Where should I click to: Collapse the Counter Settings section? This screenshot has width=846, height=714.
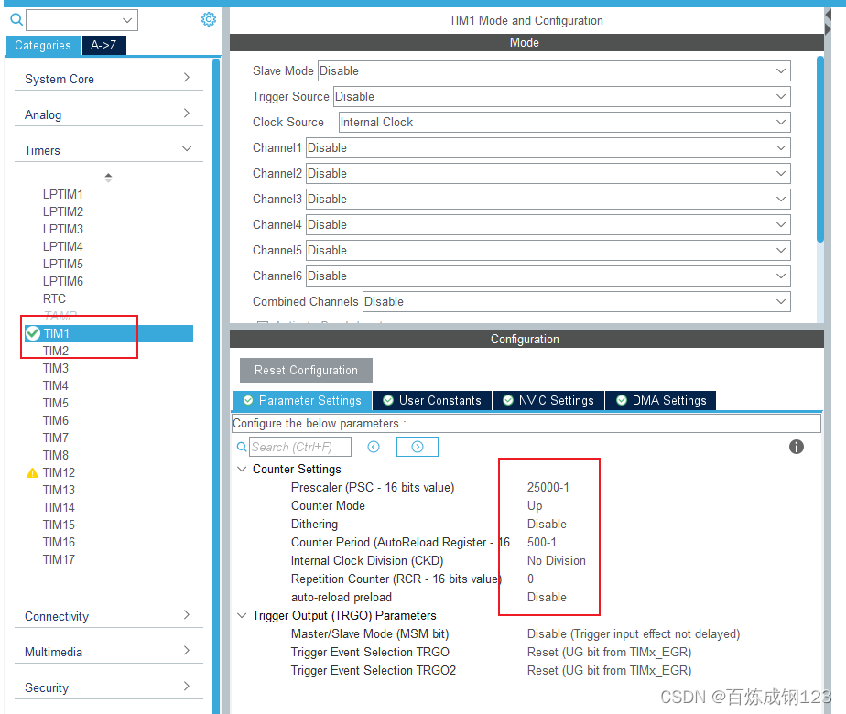241,469
